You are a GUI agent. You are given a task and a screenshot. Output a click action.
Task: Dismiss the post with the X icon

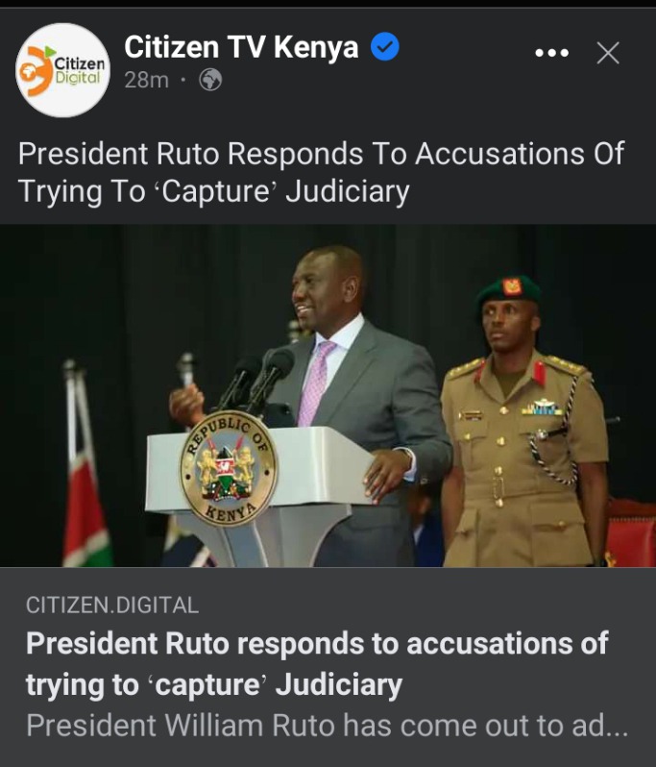coord(608,53)
